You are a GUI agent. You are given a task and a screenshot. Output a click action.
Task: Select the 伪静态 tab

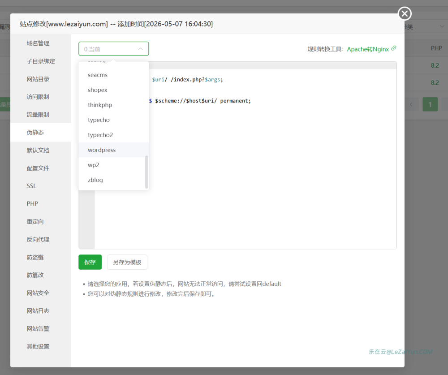click(41, 132)
